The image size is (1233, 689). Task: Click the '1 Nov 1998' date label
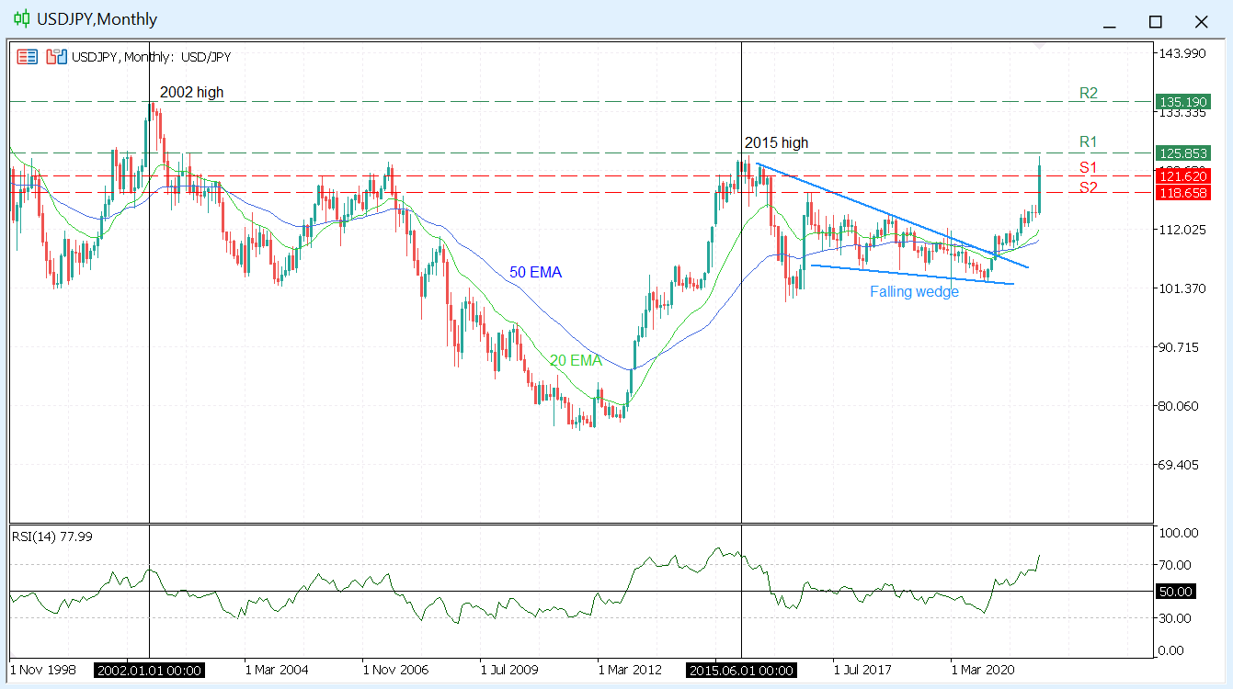point(42,671)
